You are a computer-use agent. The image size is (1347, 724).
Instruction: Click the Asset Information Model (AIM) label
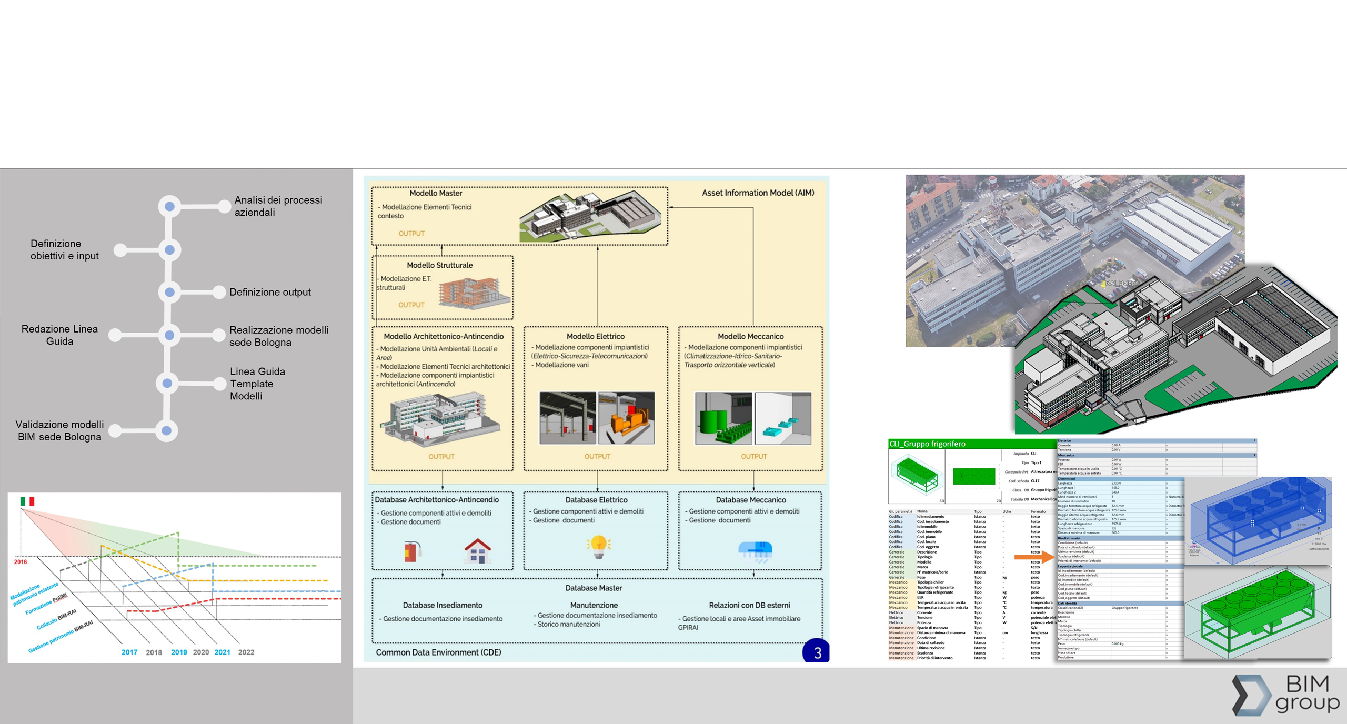click(x=758, y=193)
